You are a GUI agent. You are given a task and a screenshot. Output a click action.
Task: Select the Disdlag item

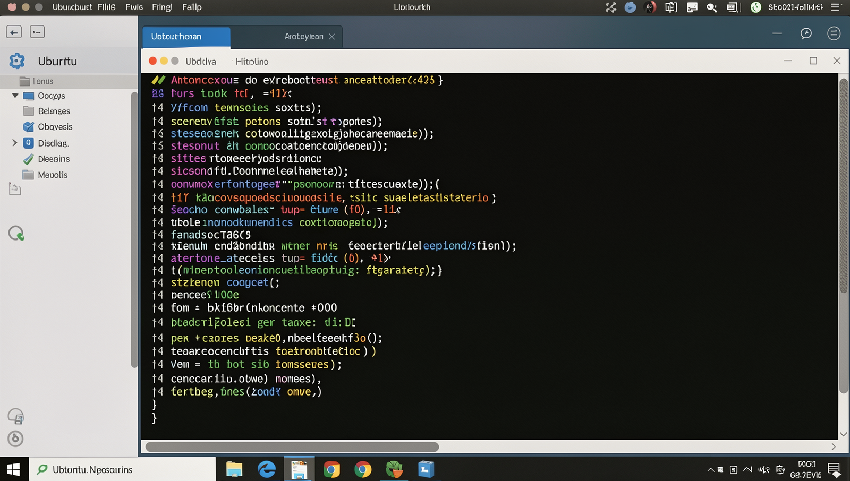tap(46, 143)
